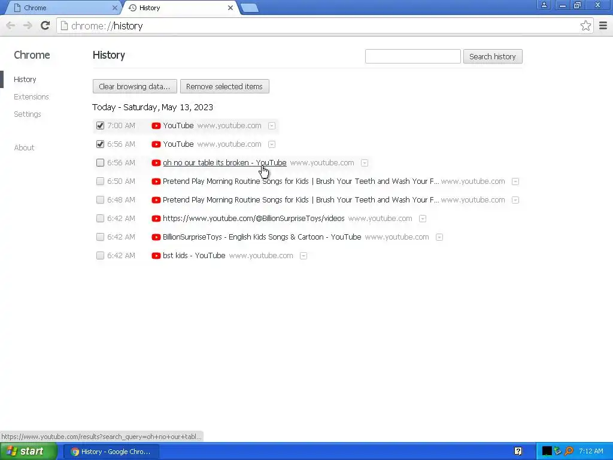Open the dropdown for the BillionSurpriseToys videos URL
613x460 pixels.
[x=423, y=219]
